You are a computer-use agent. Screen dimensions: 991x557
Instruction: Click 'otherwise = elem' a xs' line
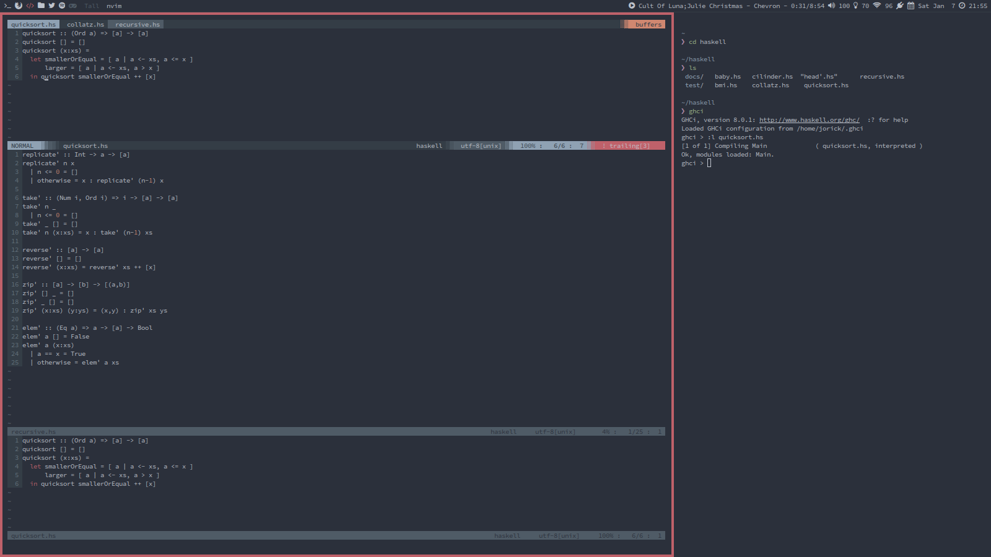tap(74, 363)
